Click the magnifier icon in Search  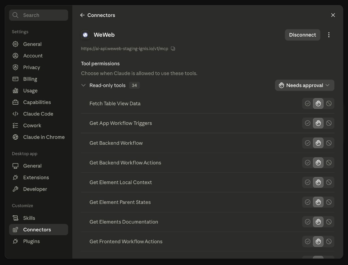click(15, 15)
